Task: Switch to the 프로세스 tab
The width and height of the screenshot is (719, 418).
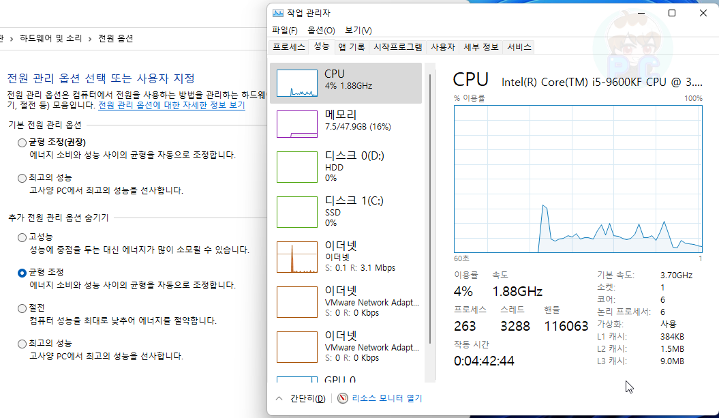Action: [288, 47]
